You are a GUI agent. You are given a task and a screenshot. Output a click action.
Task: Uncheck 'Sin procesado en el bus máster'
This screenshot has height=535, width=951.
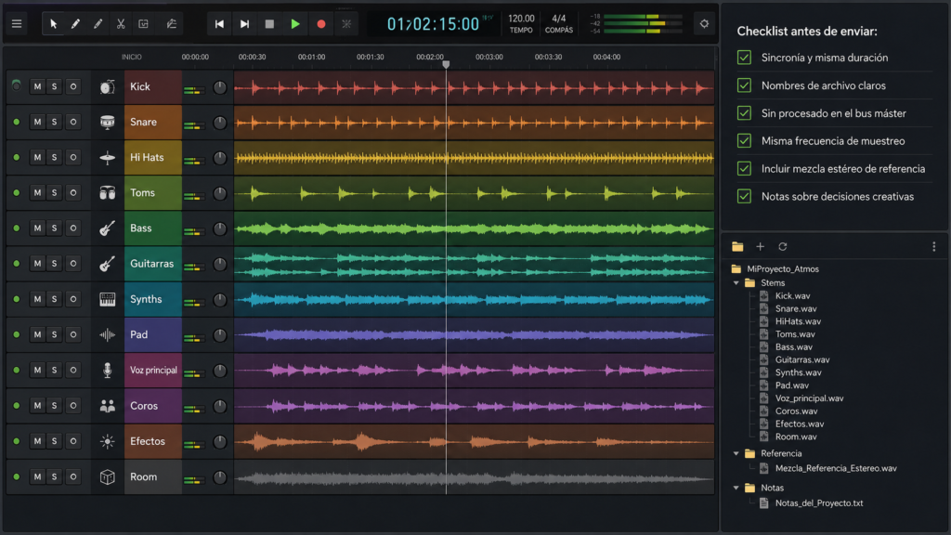(744, 113)
